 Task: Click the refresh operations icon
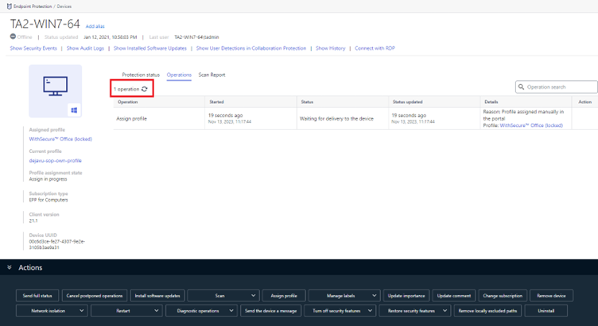[144, 89]
